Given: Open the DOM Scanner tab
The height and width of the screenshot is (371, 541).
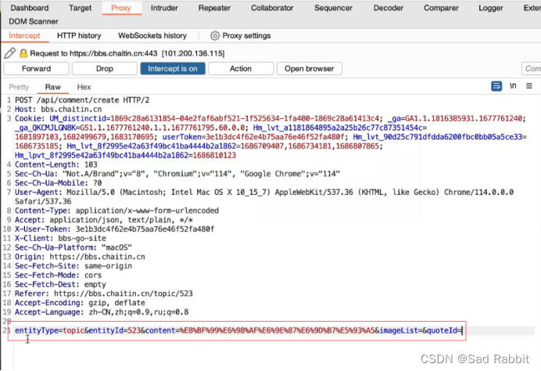Looking at the screenshot, I should point(34,21).
